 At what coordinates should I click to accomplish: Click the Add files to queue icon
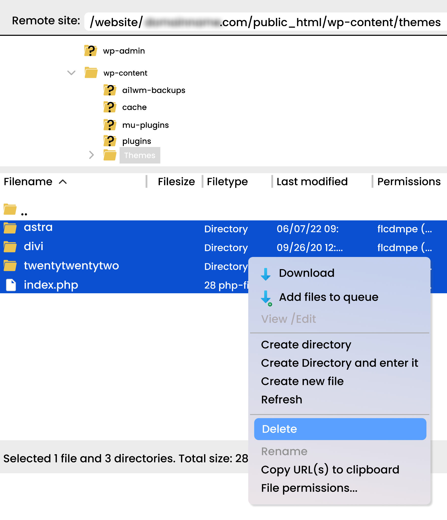[266, 298]
